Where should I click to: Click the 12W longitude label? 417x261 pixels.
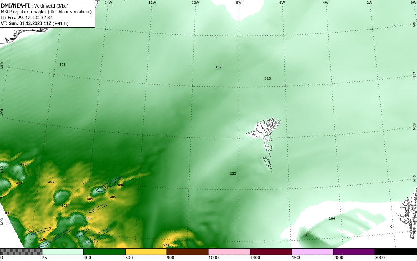(x=152, y=3)
